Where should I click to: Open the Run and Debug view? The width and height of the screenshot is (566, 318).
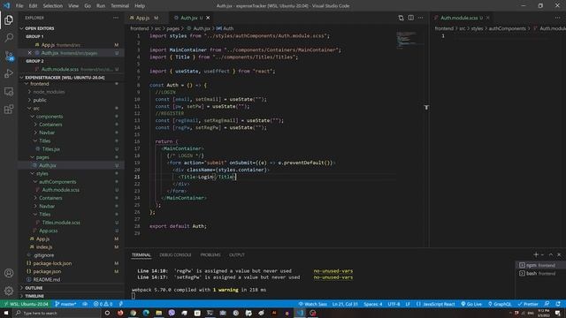coord(9,73)
